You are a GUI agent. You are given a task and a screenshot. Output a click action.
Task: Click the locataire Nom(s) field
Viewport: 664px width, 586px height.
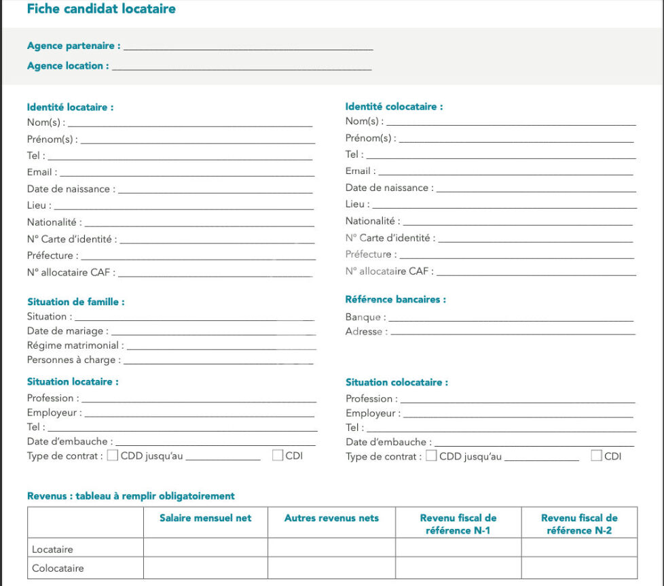[x=190, y=122]
